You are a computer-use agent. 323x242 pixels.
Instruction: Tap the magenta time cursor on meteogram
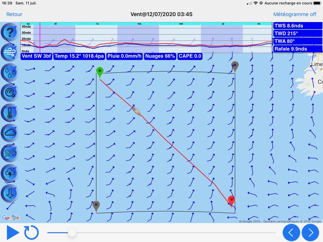pyautogui.click(x=40, y=37)
